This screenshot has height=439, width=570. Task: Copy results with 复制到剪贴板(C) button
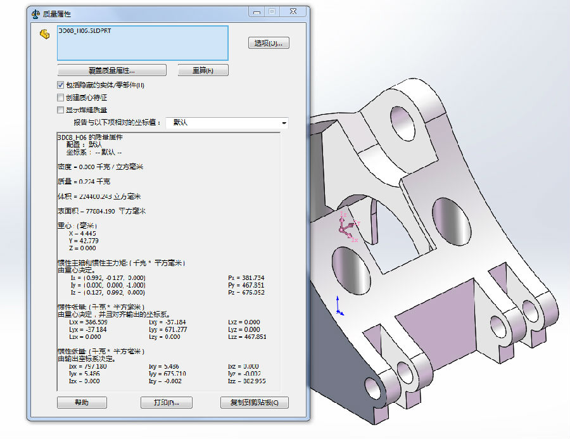(x=255, y=402)
